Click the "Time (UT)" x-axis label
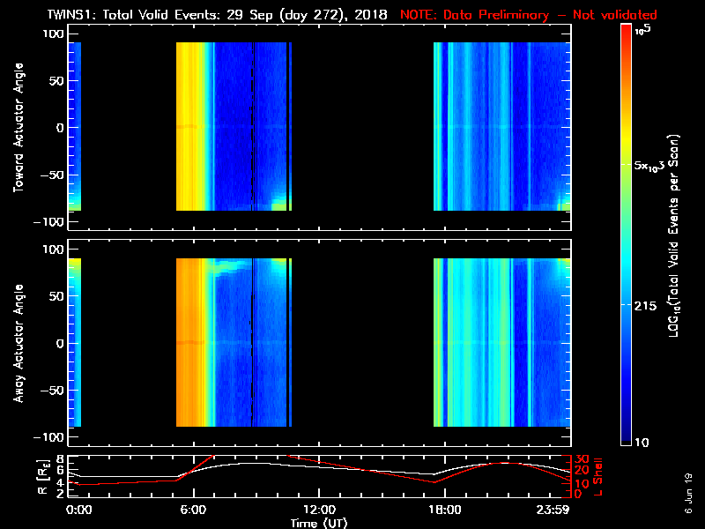The height and width of the screenshot is (529, 705). coord(319,523)
